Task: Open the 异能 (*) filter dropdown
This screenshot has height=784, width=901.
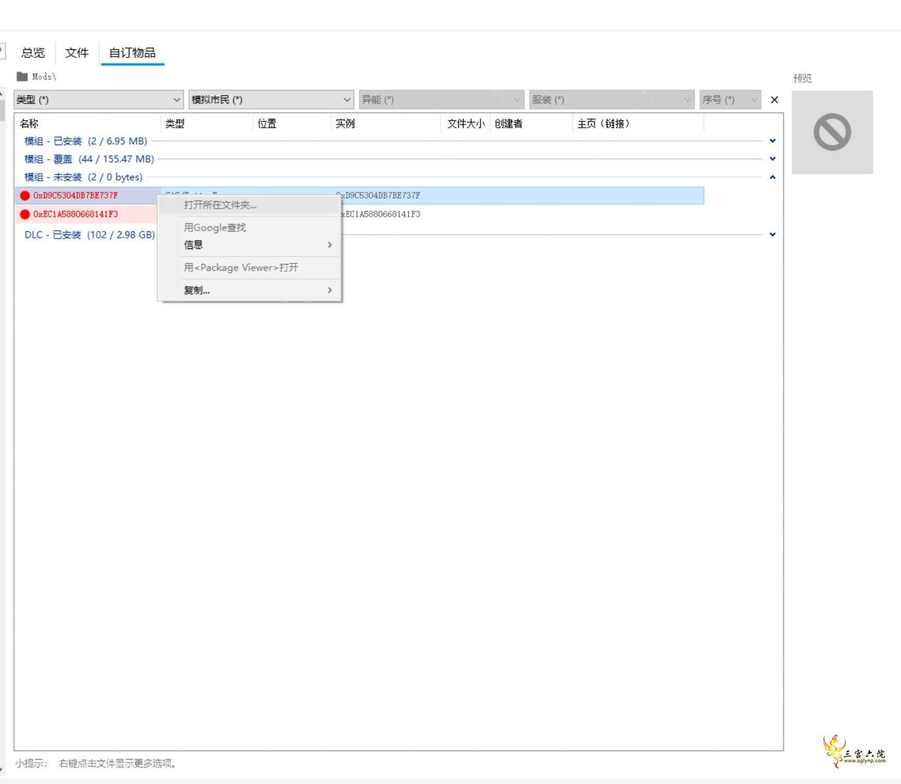Action: tap(441, 99)
